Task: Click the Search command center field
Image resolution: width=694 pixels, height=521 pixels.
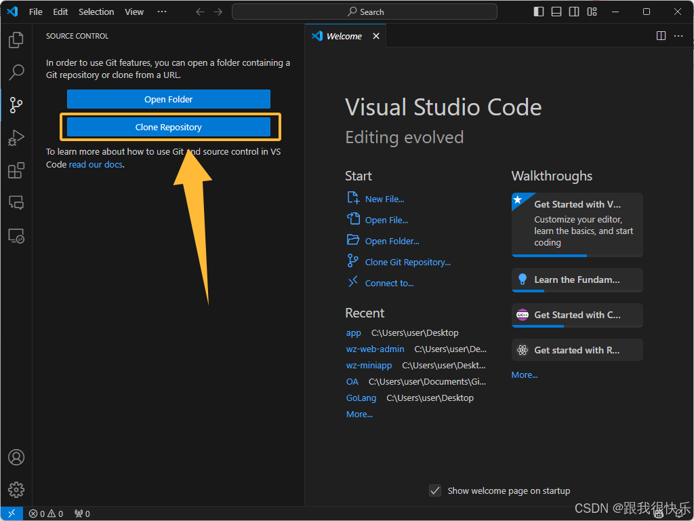Action: pyautogui.click(x=364, y=12)
